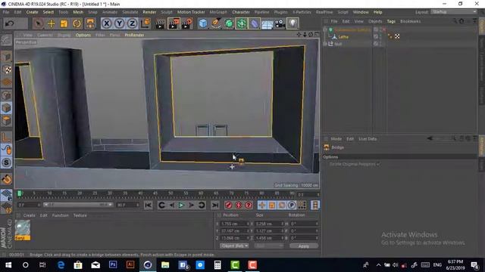Open the spline Pen tool icon
Image resolution: width=485 pixels, height=272 pixels.
(x=216, y=23)
